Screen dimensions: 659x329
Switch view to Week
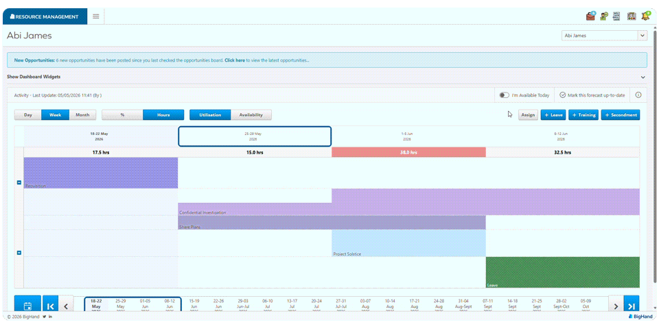point(56,115)
